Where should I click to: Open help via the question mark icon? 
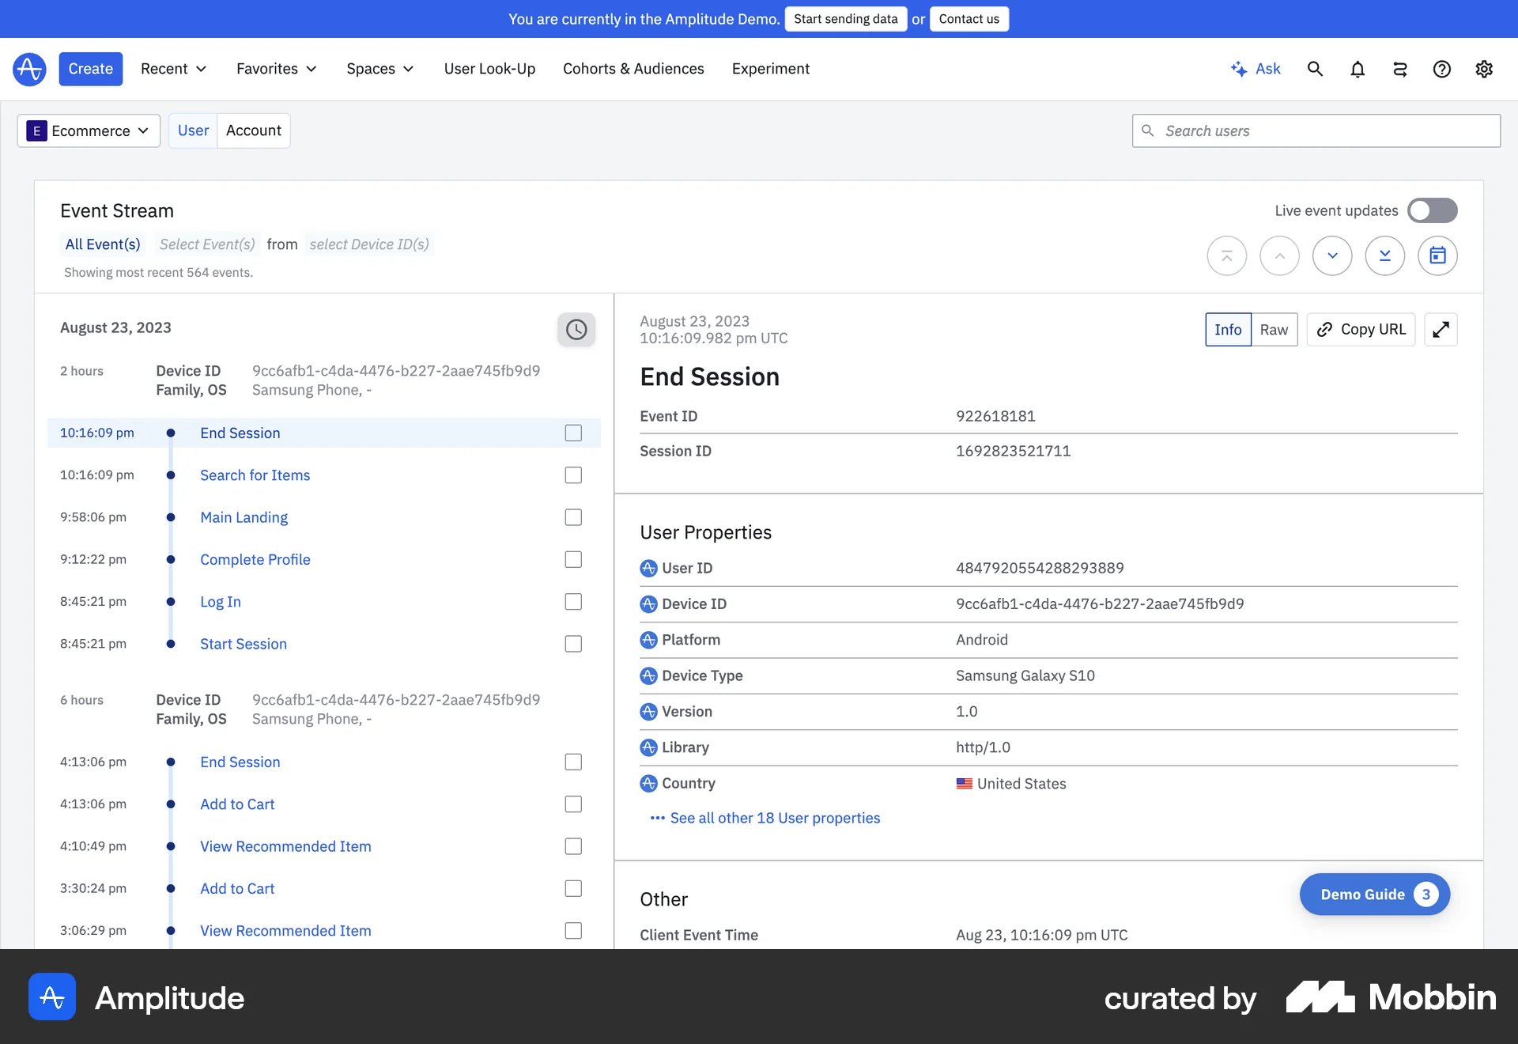point(1442,69)
